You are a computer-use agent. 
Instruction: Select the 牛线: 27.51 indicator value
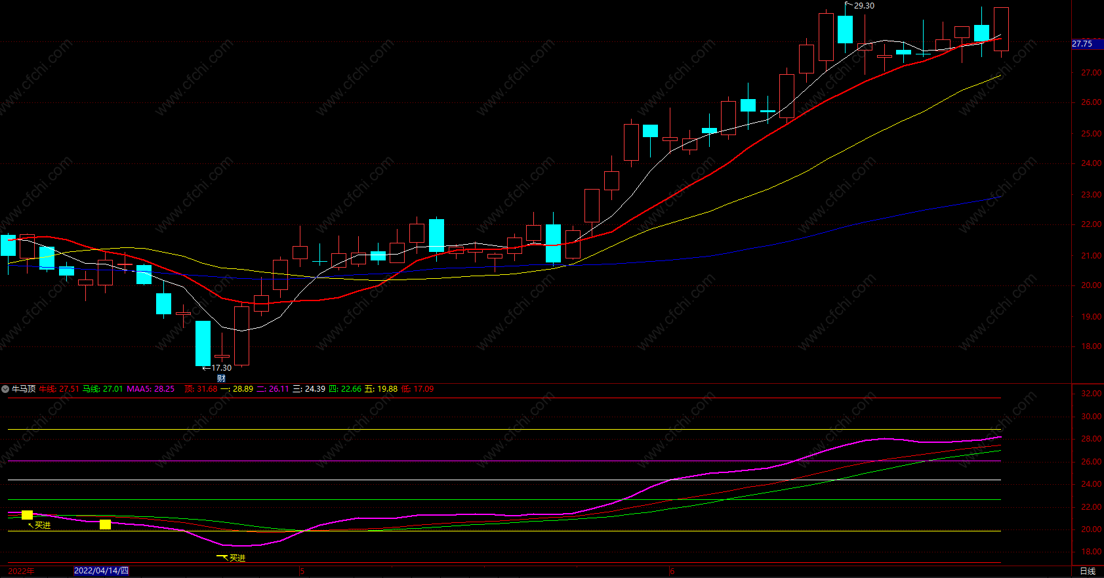pos(59,389)
